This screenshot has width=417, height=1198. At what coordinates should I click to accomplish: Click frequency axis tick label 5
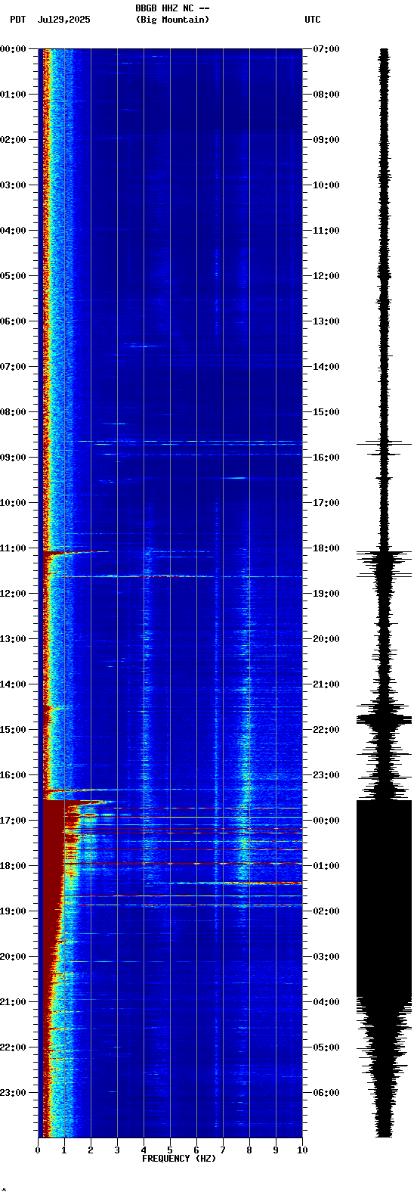(170, 1150)
